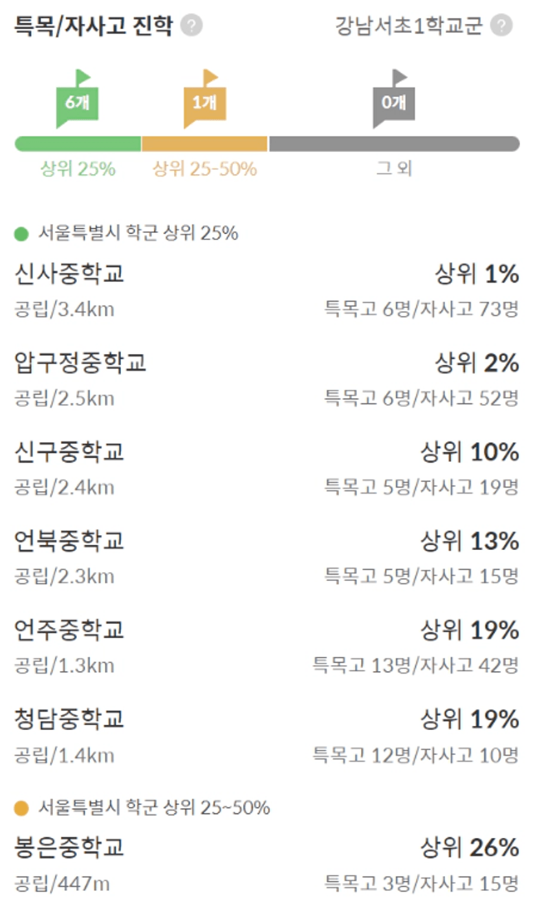This screenshot has height=913, width=535.
Task: Click the green 6개 flag marker
Action: (x=77, y=102)
